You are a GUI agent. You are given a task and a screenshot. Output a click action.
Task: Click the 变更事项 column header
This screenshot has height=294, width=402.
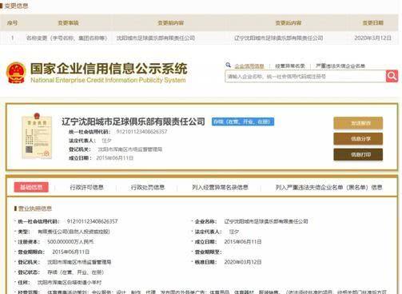tap(68, 23)
